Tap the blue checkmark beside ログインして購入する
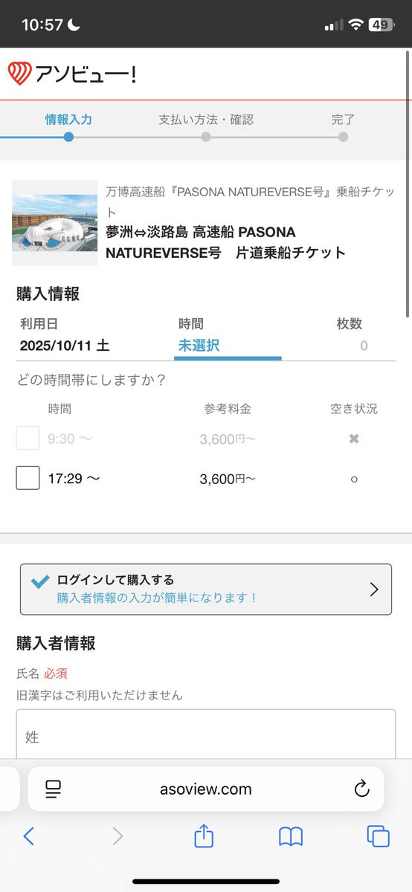The height and width of the screenshot is (892, 412). coord(41,582)
